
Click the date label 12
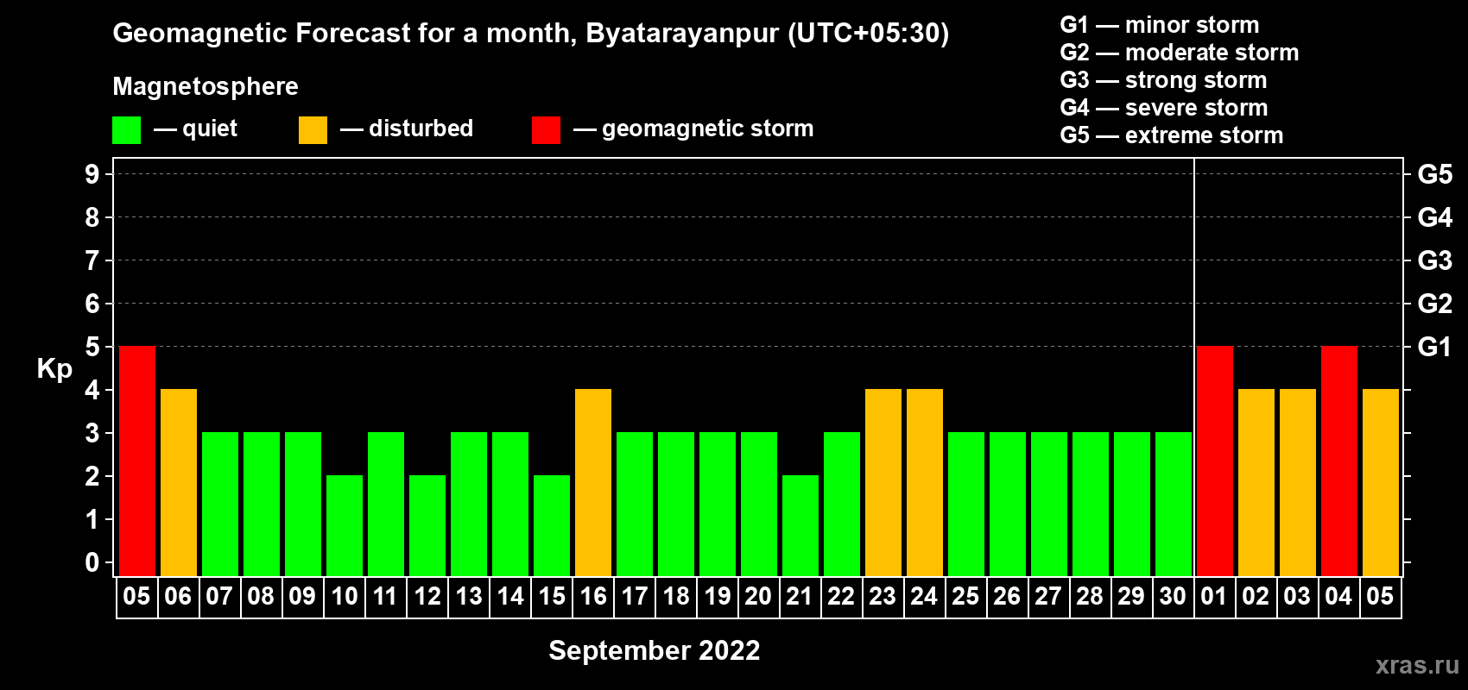(x=427, y=597)
